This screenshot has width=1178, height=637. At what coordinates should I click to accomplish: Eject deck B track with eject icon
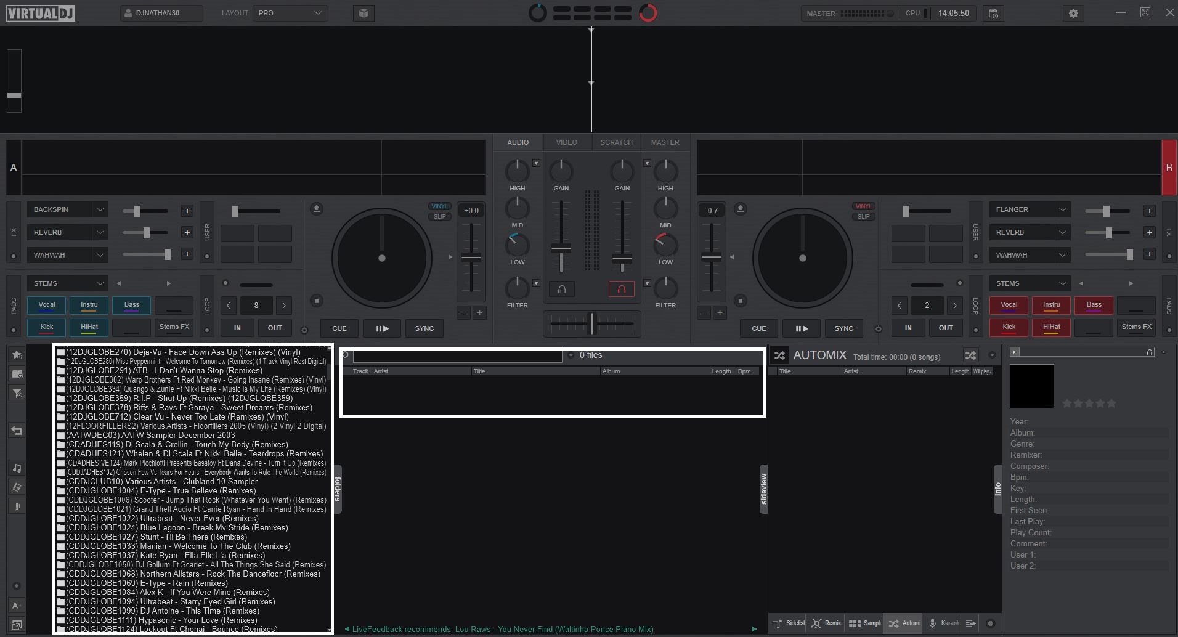coord(741,209)
